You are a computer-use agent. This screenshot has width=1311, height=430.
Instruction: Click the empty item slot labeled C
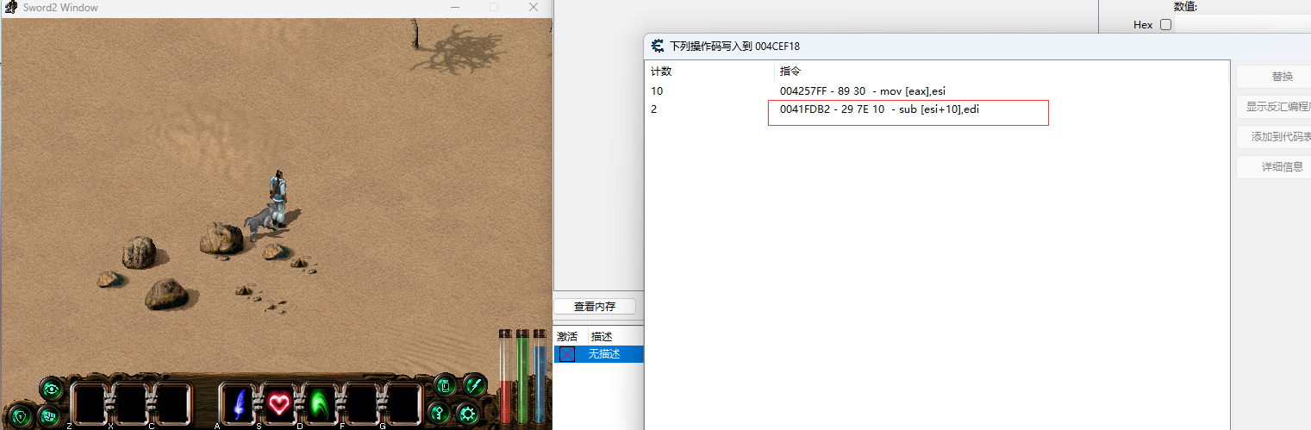[x=172, y=403]
